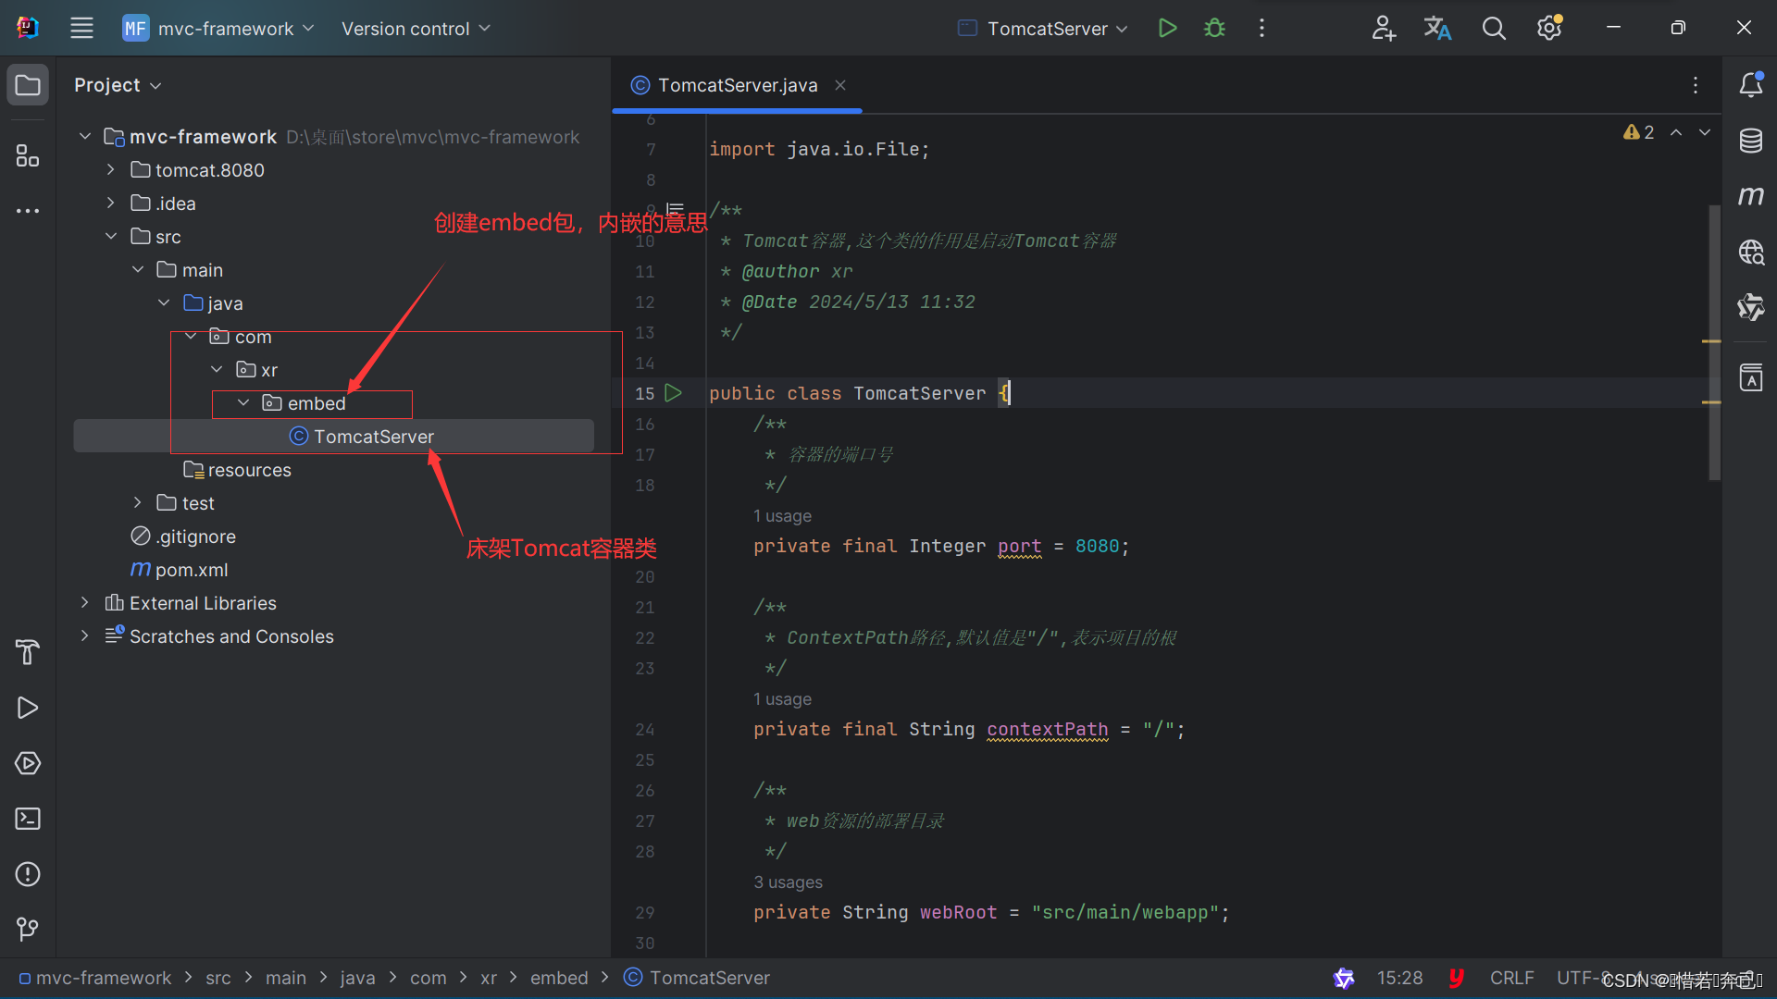Open pom.xml in the project tree
Viewport: 1777px width, 999px height.
coord(191,570)
